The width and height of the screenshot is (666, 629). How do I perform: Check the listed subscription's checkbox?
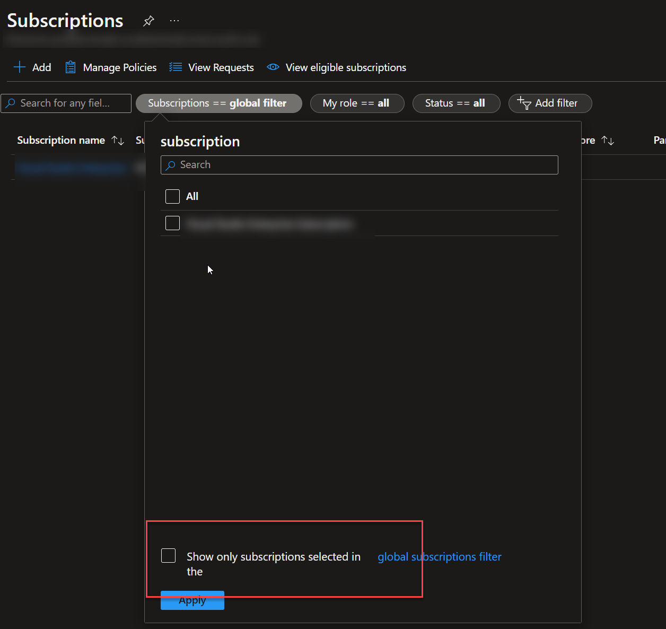(172, 223)
